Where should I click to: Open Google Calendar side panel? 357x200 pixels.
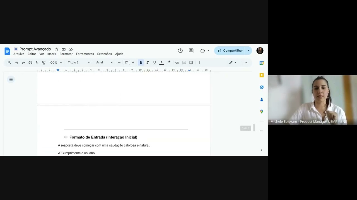point(262,63)
